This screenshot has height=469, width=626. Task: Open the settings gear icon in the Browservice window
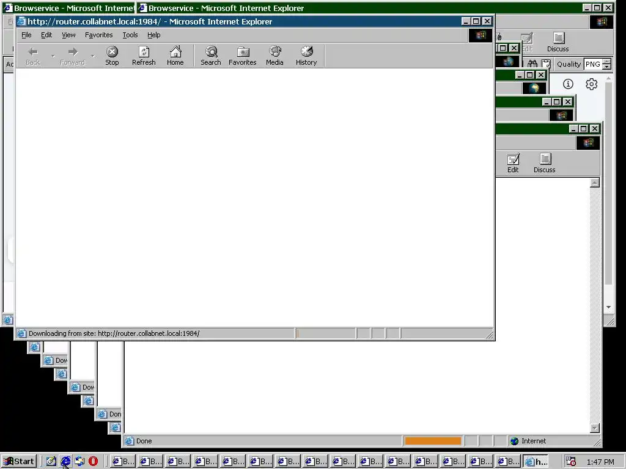(x=591, y=84)
